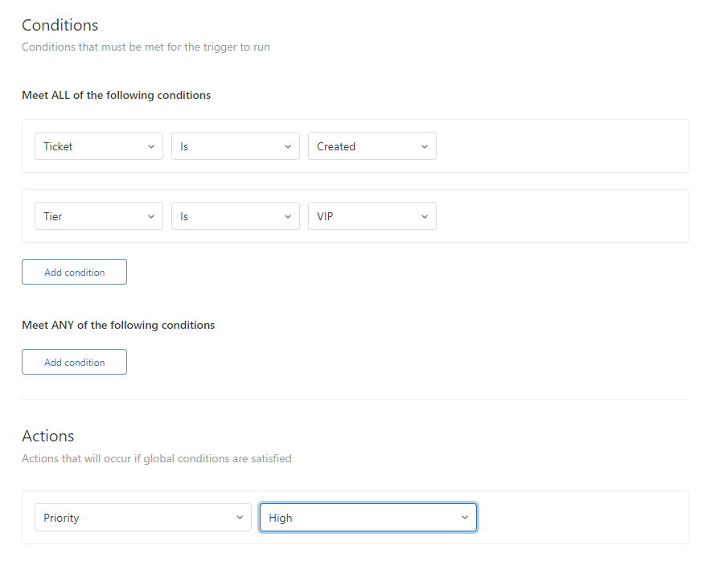Add condition under Meet ALL conditions

[74, 272]
